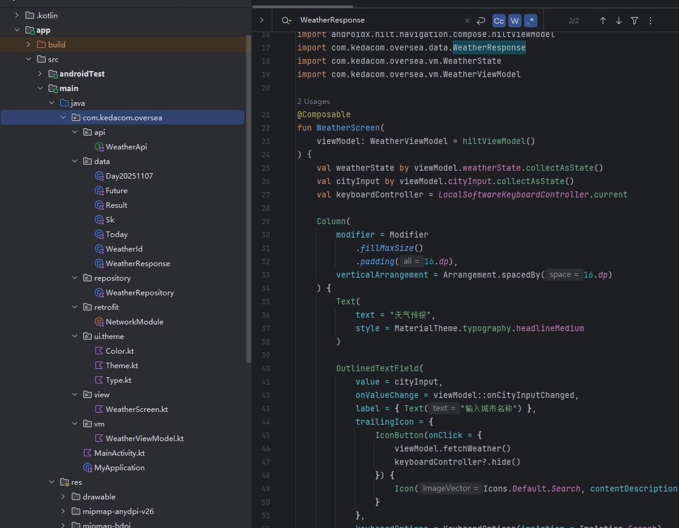
Task: Expand the build folder
Action: click(29, 44)
